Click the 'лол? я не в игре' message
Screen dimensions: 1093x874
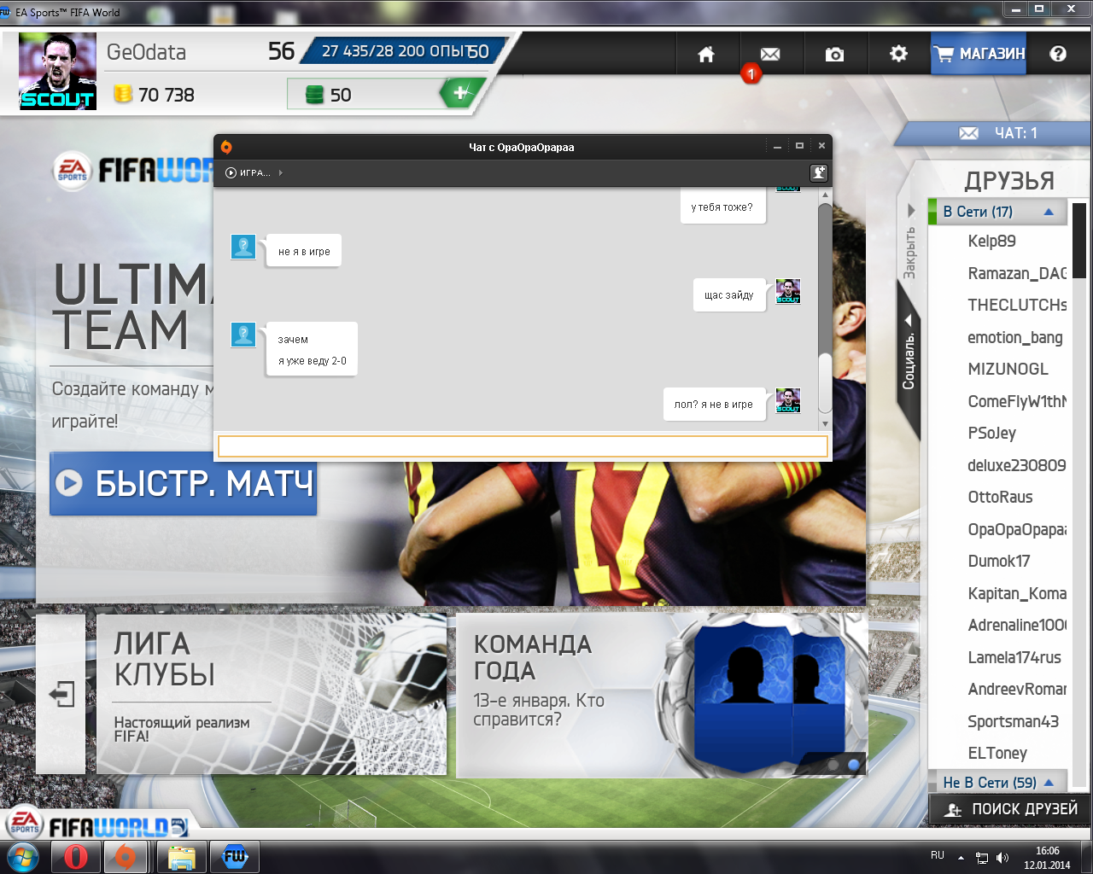coord(714,405)
